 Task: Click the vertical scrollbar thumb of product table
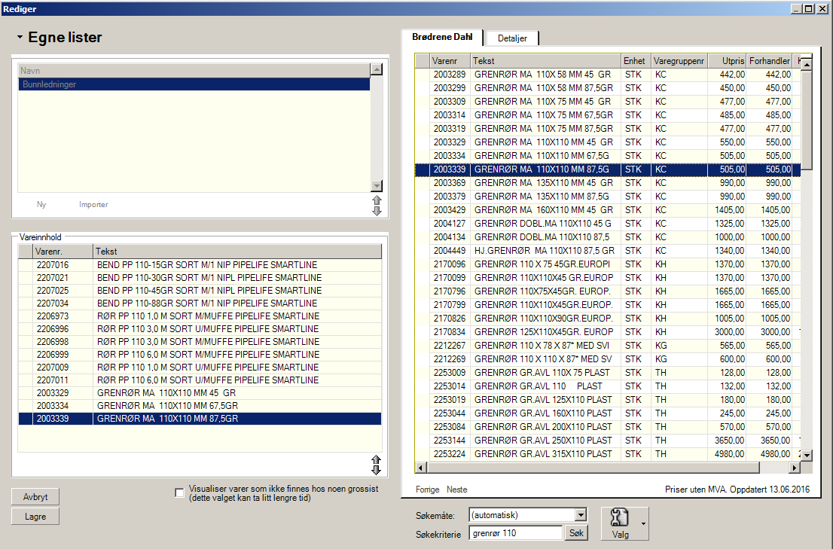pos(806,120)
